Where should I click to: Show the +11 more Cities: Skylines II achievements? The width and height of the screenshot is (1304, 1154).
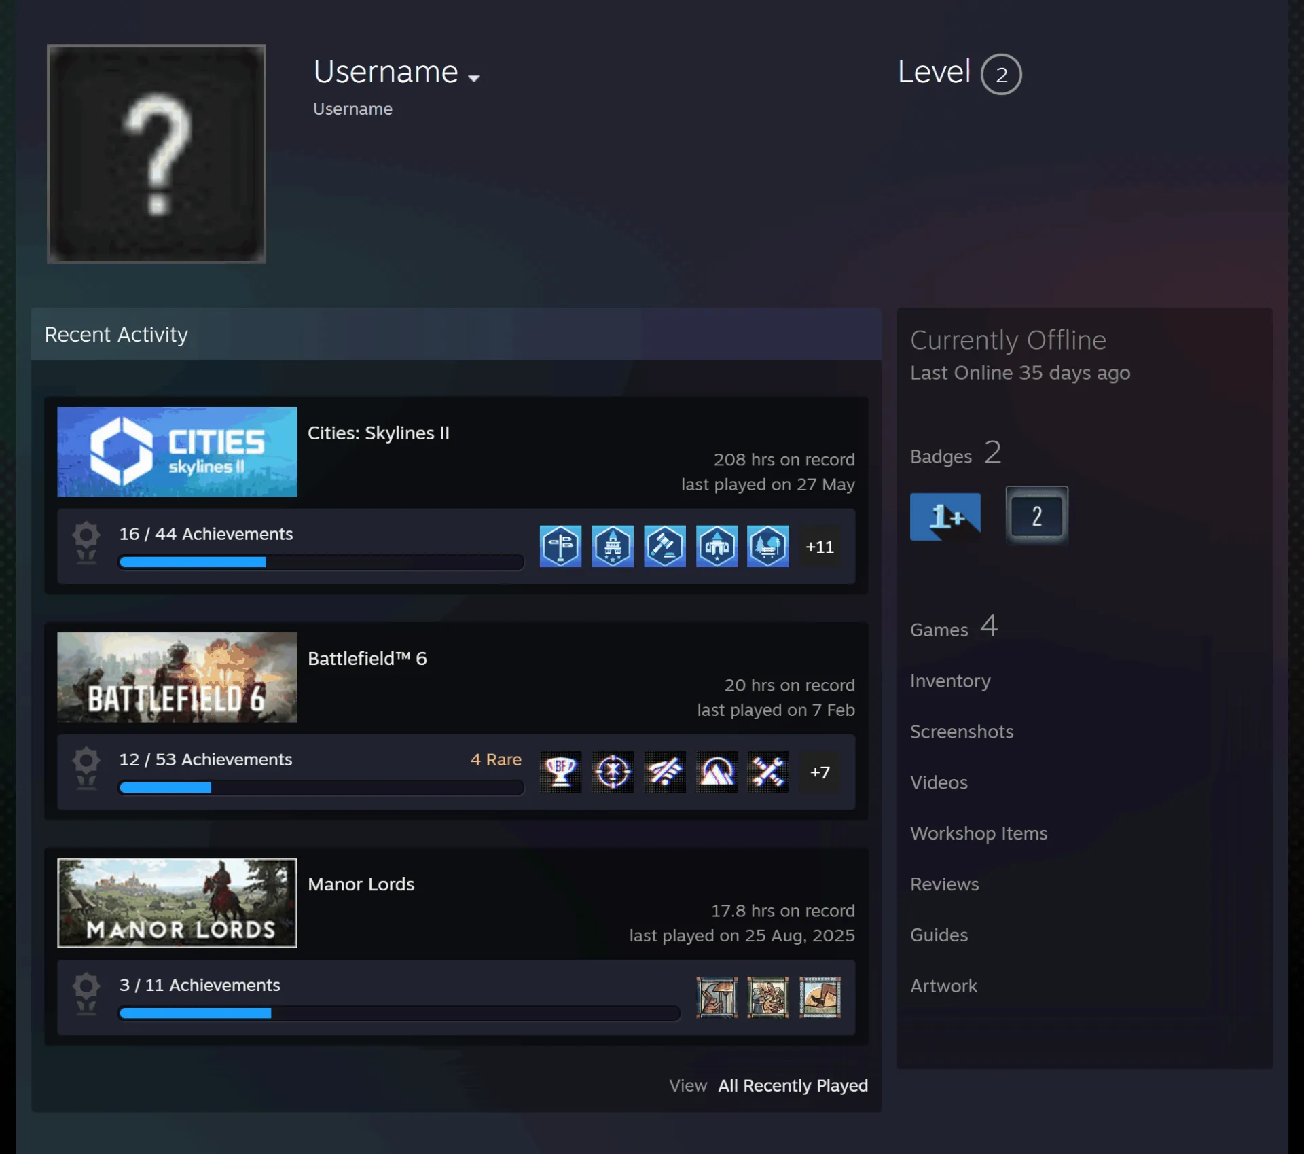(820, 546)
